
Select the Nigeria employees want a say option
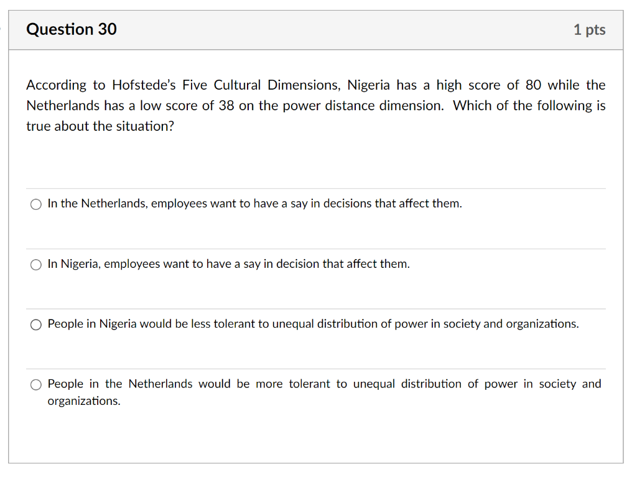[228, 264]
